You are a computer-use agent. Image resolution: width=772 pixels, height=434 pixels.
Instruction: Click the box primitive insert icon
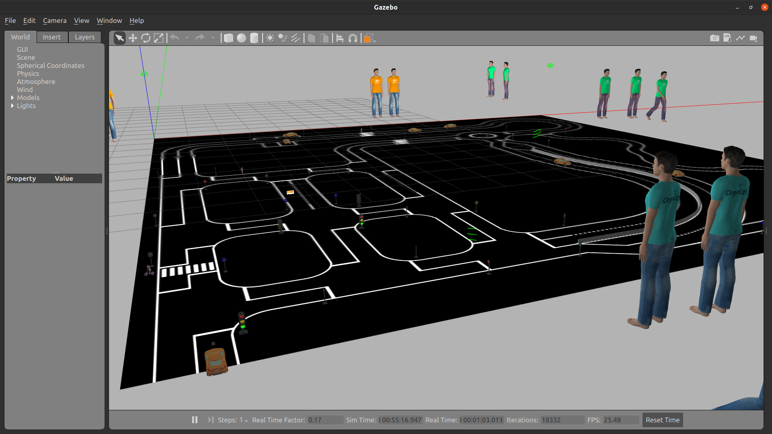pyautogui.click(x=228, y=38)
